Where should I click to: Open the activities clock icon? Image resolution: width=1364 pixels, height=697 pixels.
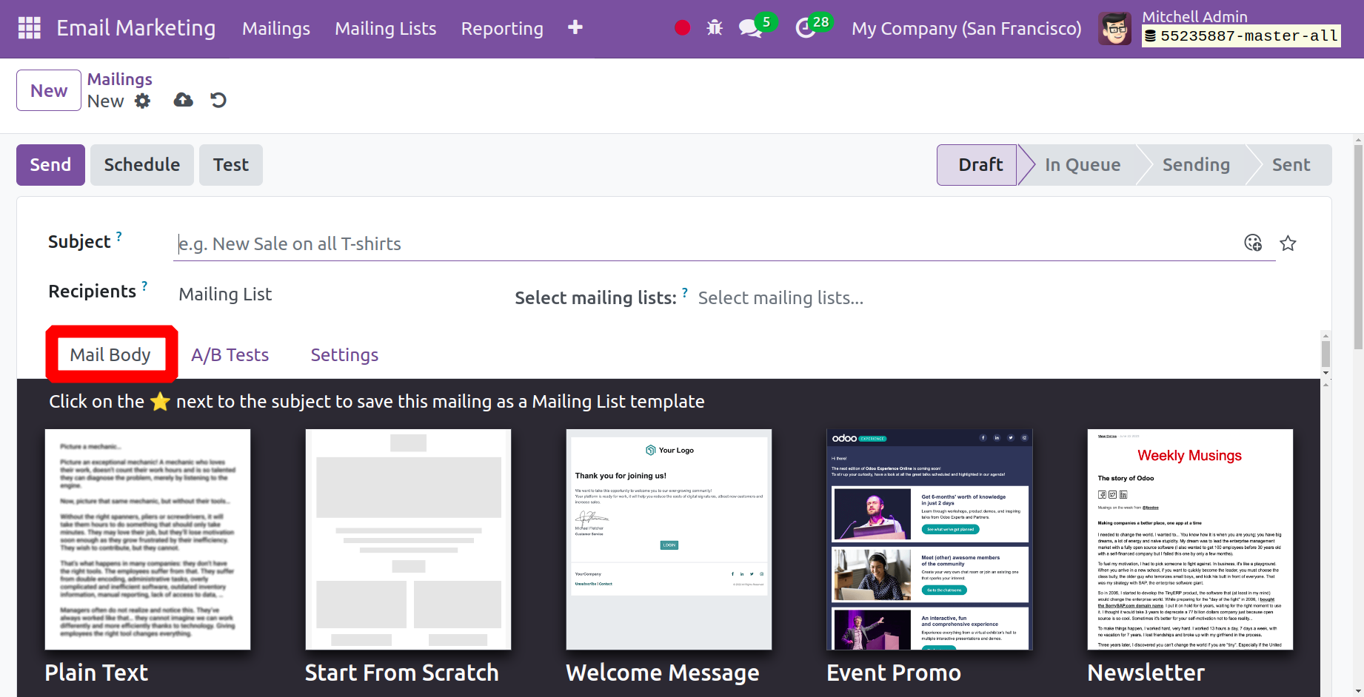(806, 29)
